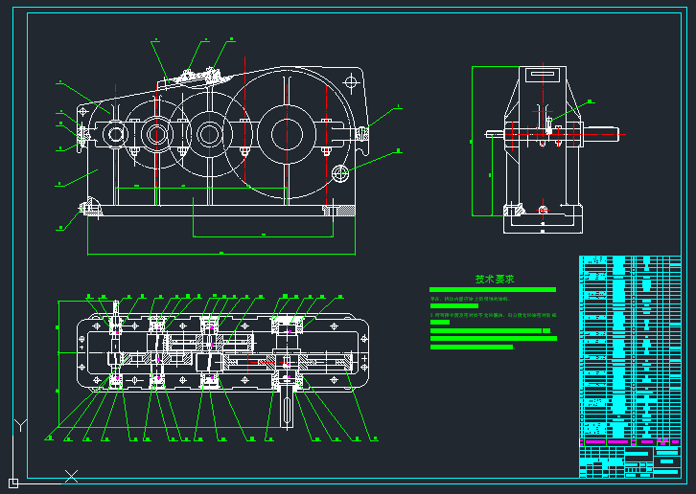Select the tall height dimension line left of side view
Screen dimensions: 696x494
pos(473,142)
